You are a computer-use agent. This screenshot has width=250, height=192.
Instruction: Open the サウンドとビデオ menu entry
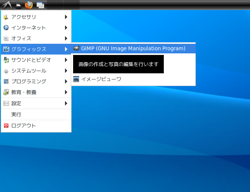coord(36,60)
